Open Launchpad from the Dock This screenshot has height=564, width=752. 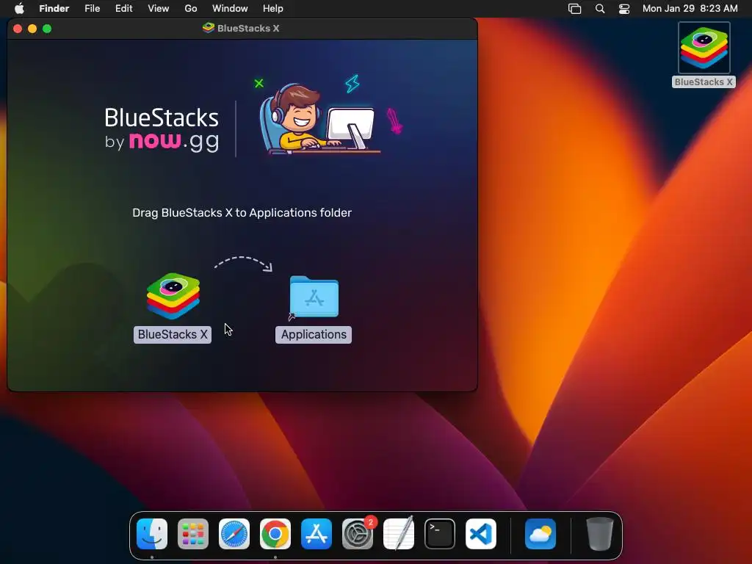click(x=193, y=534)
